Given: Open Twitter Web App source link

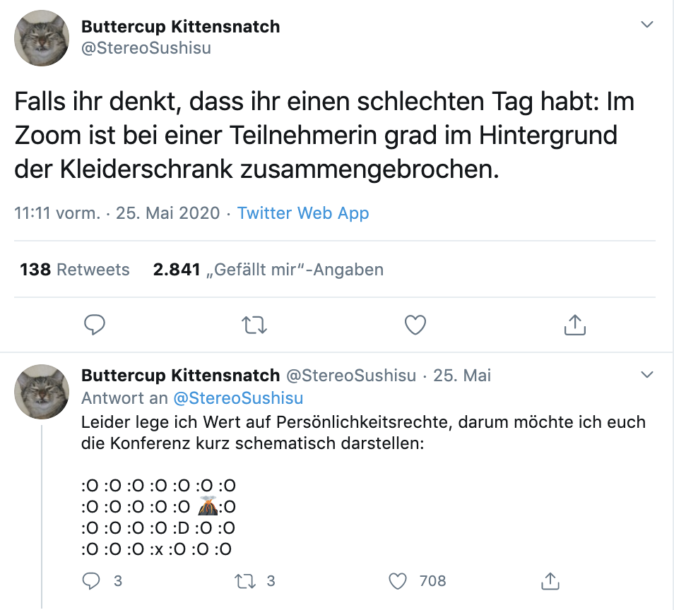Looking at the screenshot, I should [303, 213].
